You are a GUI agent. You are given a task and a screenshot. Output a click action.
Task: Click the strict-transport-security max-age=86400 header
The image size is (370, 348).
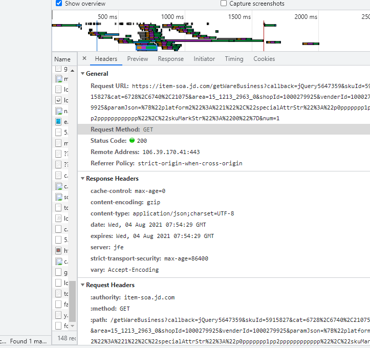149,258
